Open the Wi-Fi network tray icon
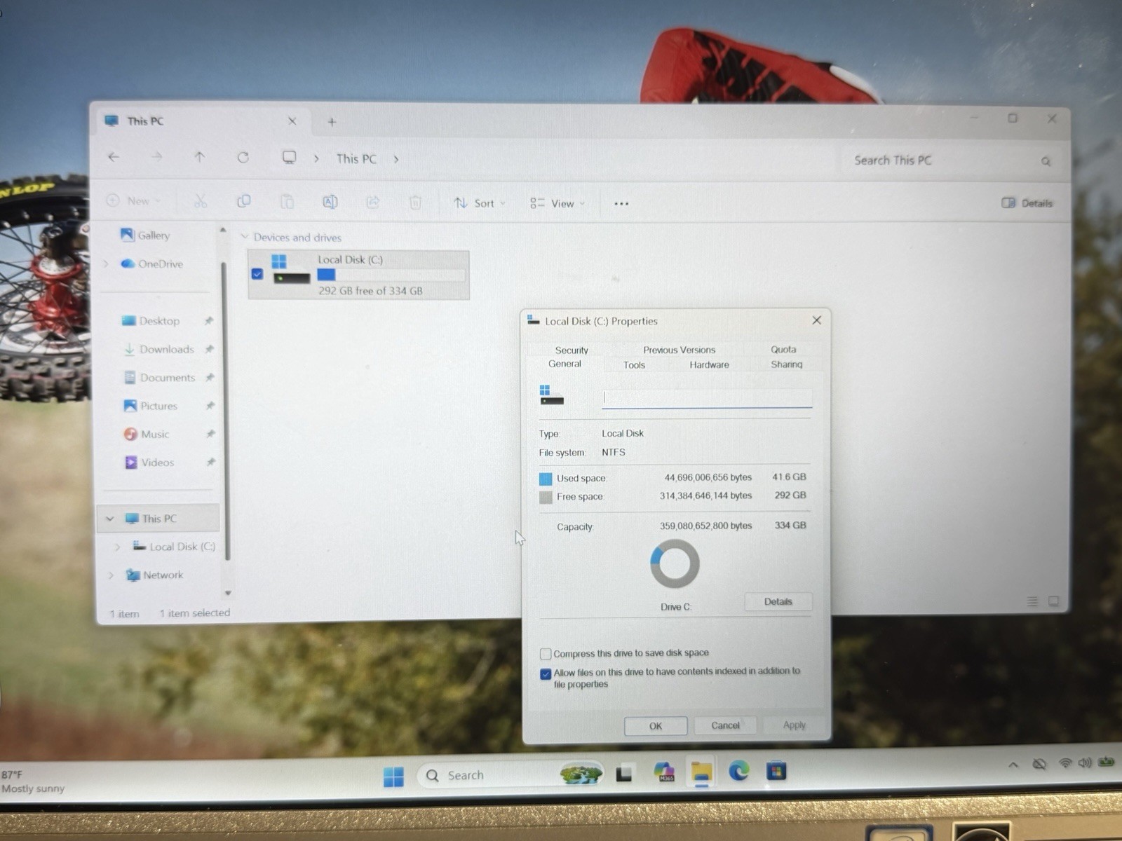 1065,763
